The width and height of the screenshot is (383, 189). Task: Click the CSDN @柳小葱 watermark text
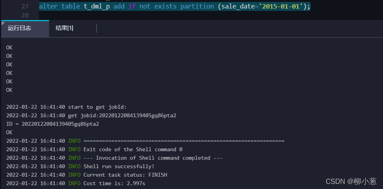(x=351, y=181)
